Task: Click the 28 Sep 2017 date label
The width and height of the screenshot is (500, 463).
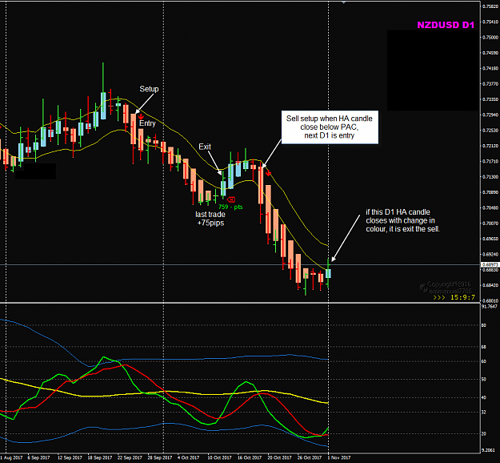Action: (159, 457)
